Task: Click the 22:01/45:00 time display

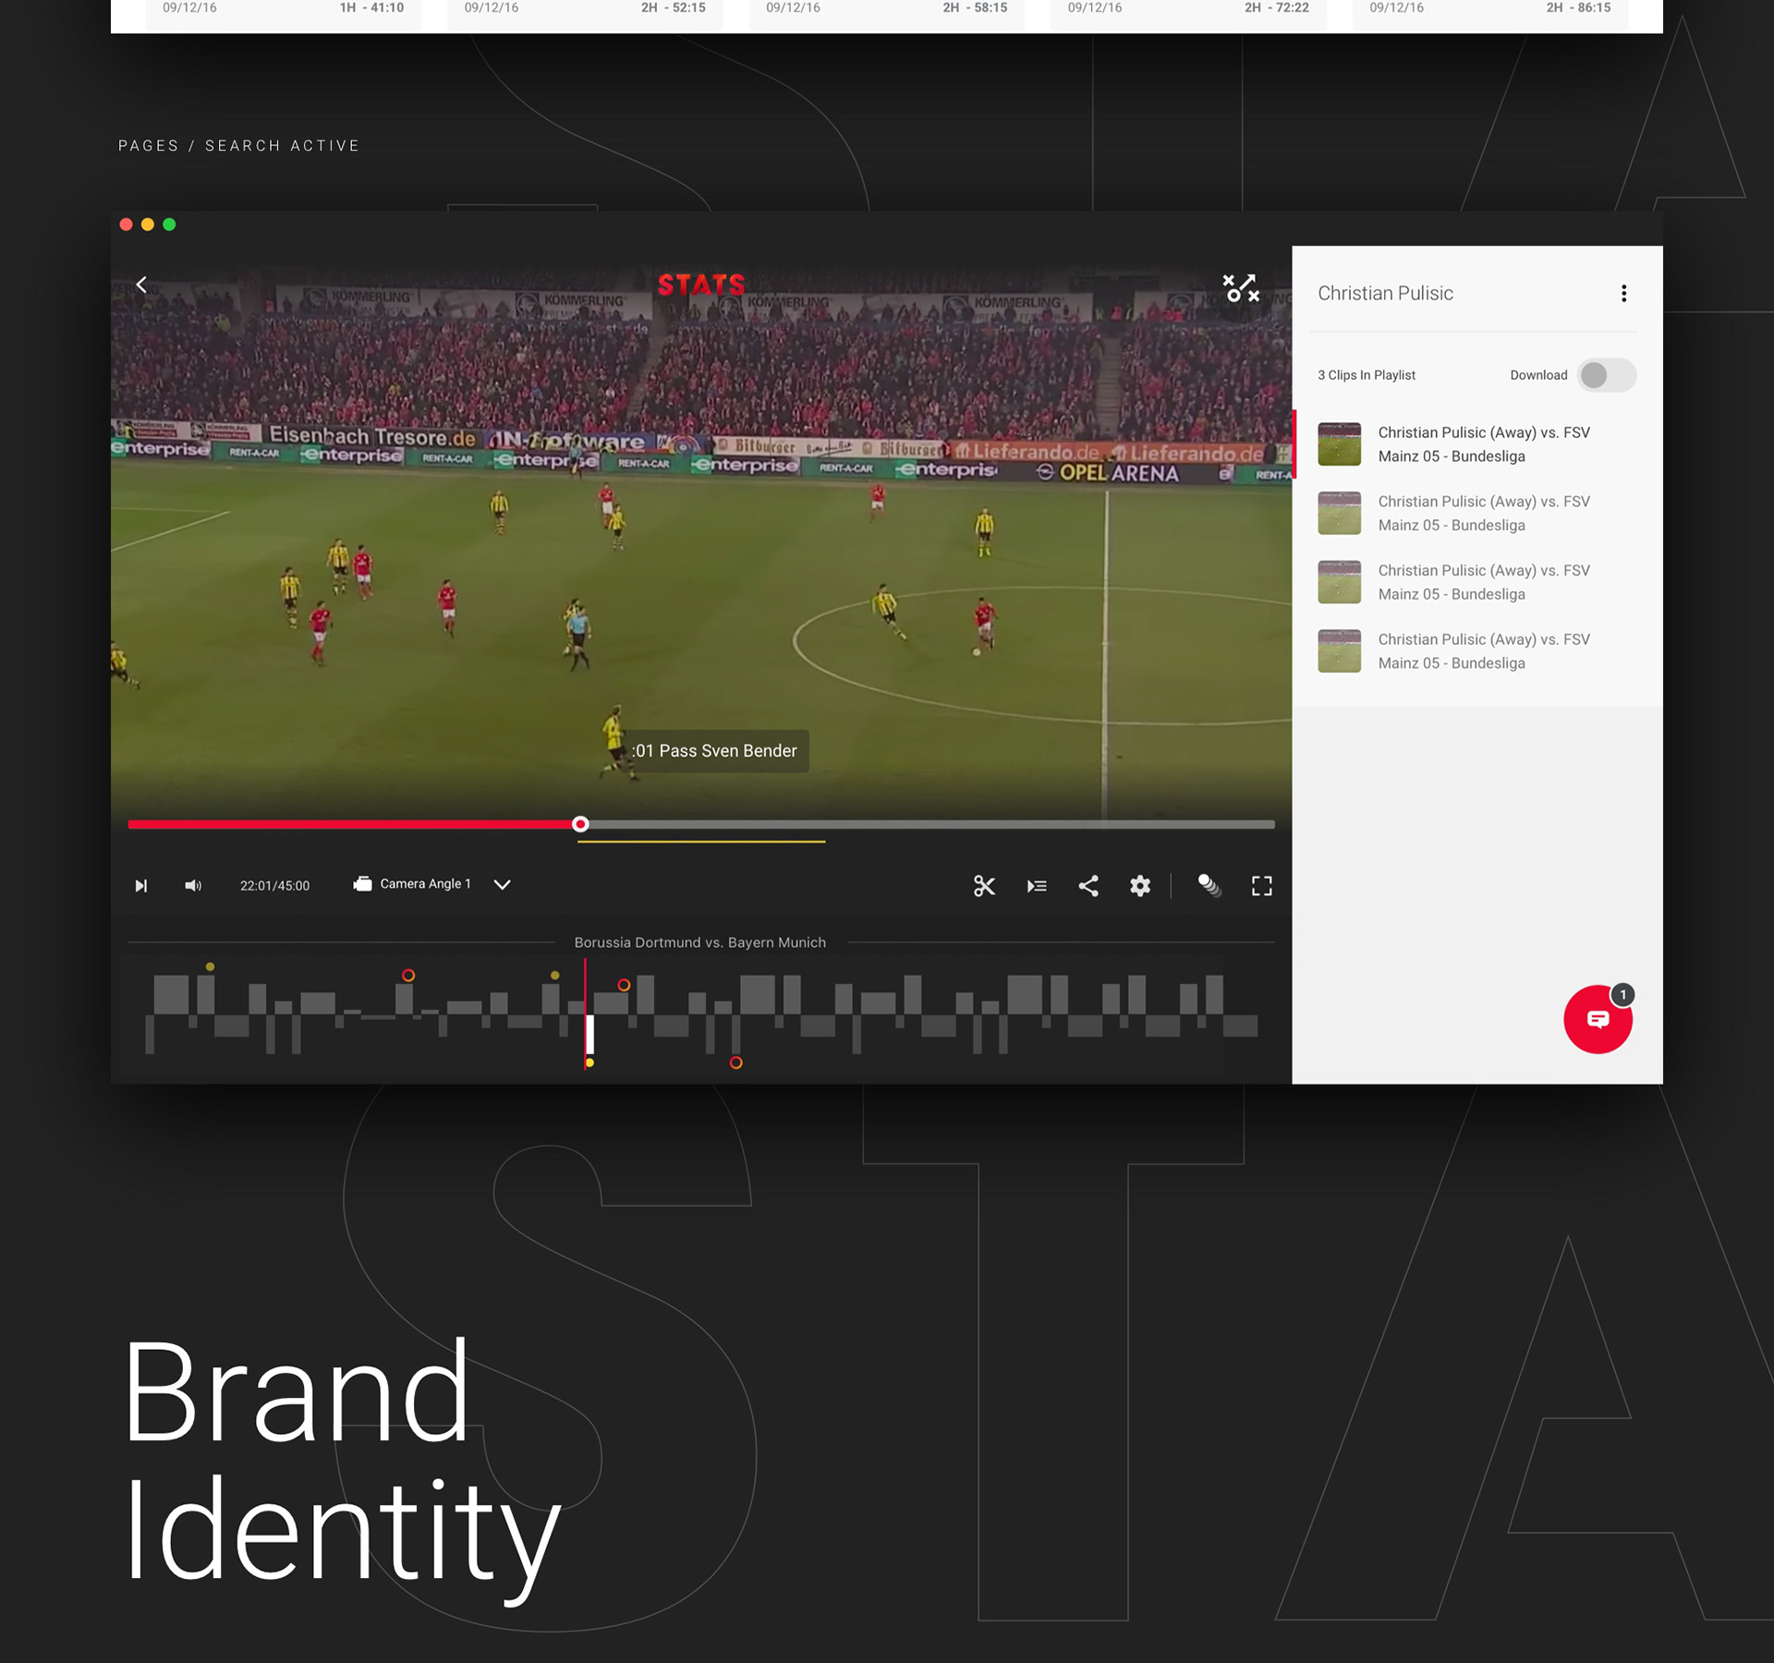Action: (x=274, y=886)
